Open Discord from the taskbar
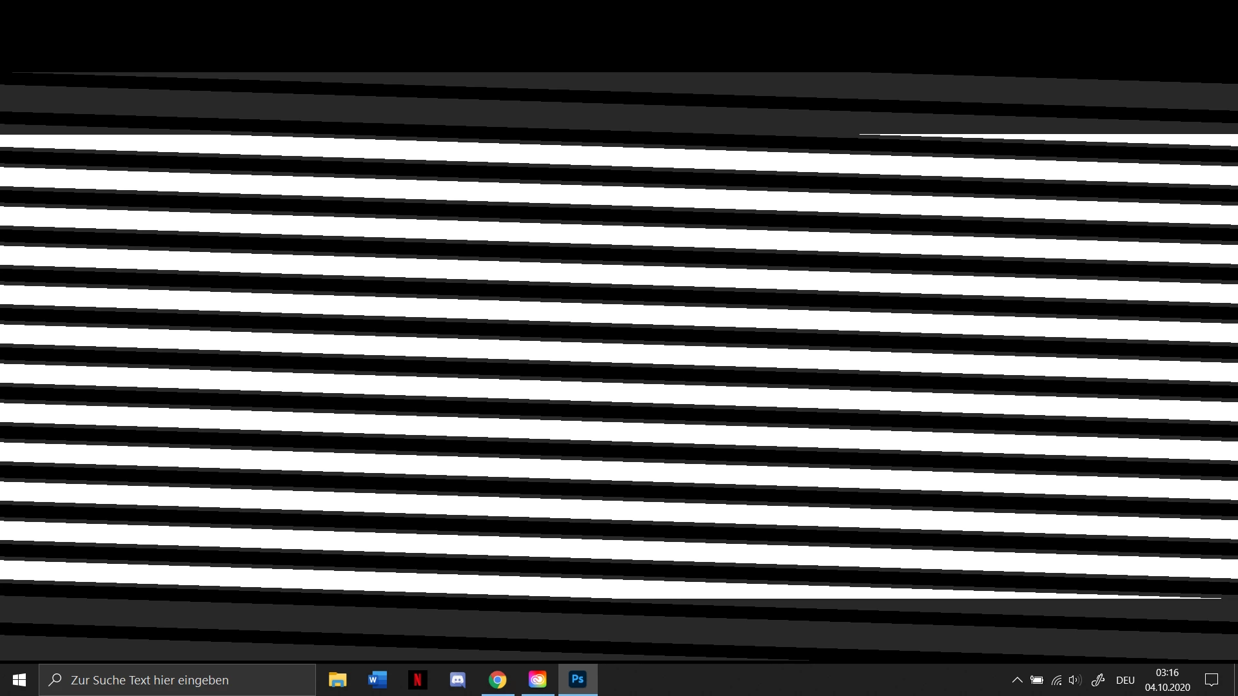 point(457,680)
